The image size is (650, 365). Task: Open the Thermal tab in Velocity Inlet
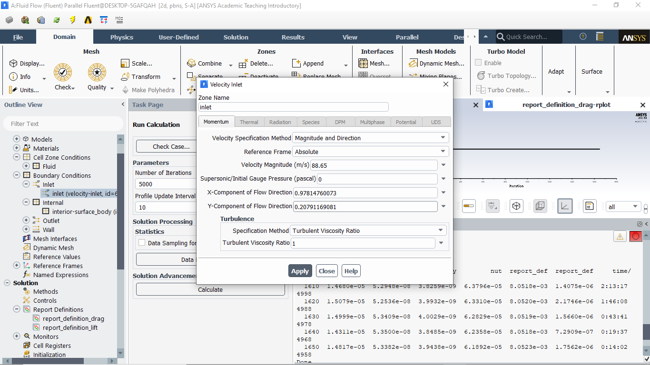249,122
